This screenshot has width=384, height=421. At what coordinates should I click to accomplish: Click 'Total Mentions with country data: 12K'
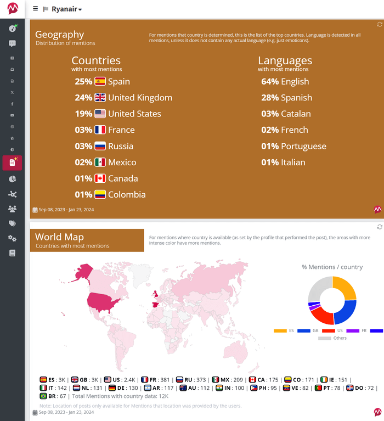[120, 396]
